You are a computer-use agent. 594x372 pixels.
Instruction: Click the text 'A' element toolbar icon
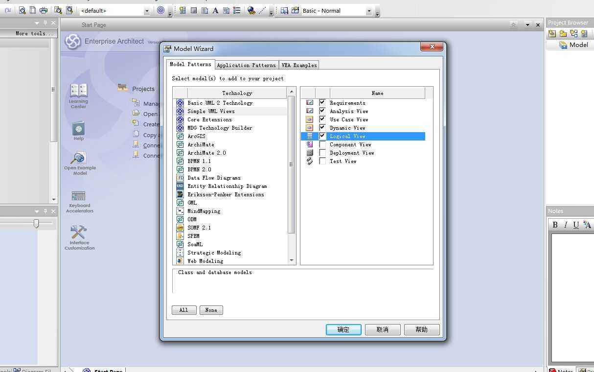pos(215,10)
